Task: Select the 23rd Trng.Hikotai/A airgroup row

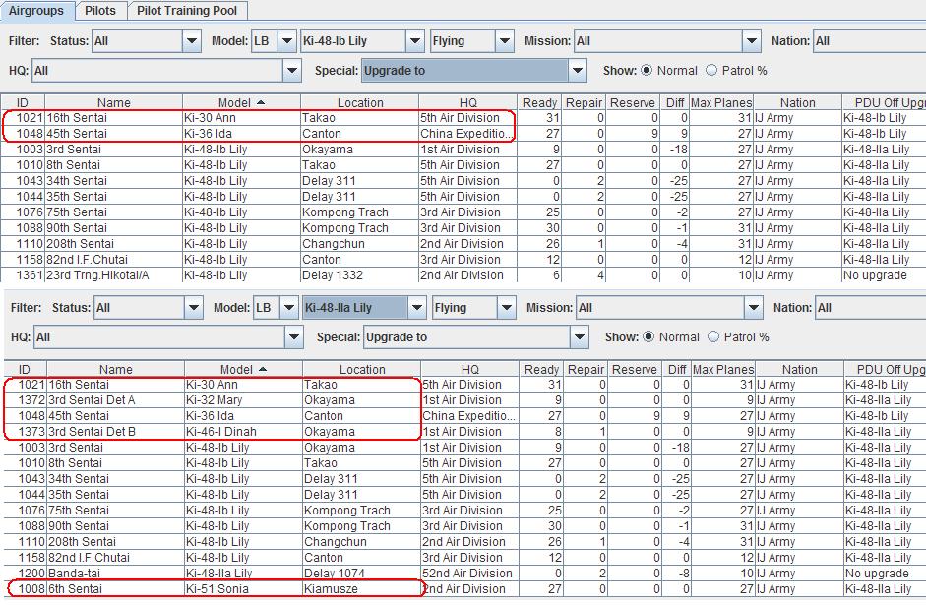Action: pyautogui.click(x=463, y=275)
